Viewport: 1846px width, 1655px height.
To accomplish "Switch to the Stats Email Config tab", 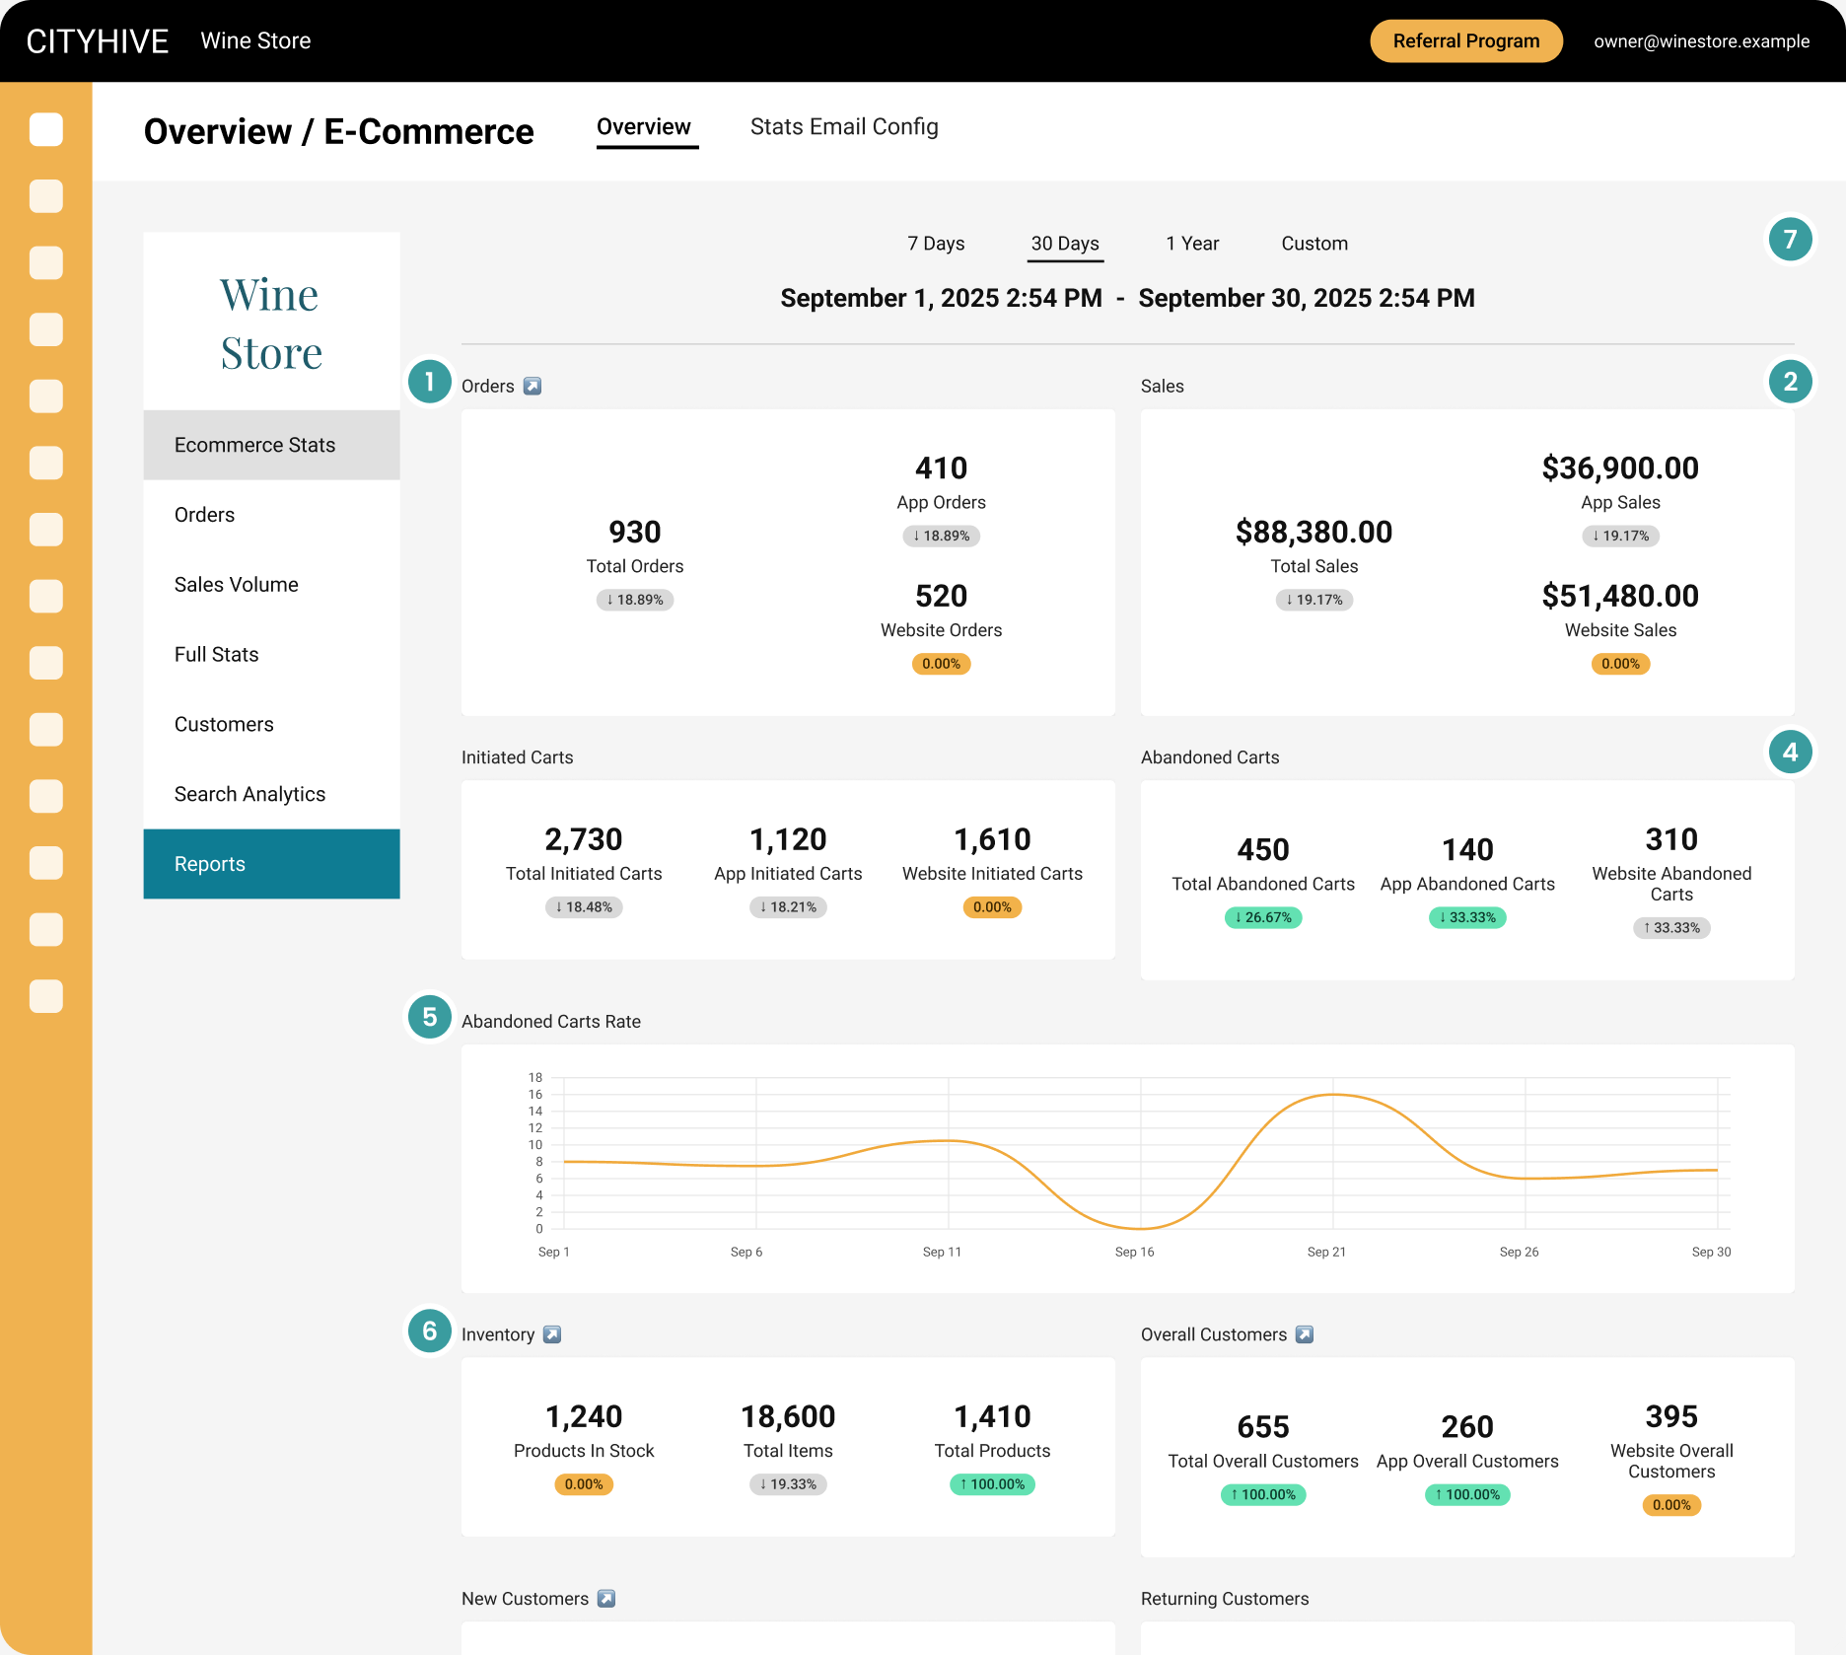I will click(844, 127).
